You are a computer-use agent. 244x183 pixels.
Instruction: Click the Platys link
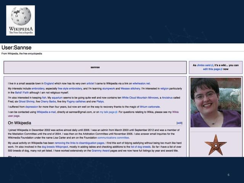point(100,101)
